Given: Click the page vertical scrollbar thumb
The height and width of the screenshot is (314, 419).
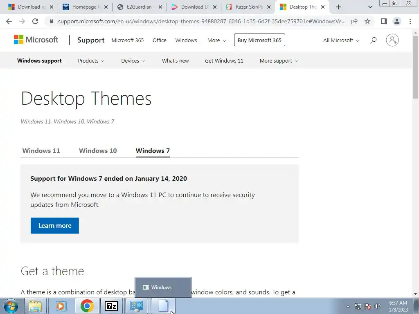Looking at the screenshot, I should click(x=416, y=67).
